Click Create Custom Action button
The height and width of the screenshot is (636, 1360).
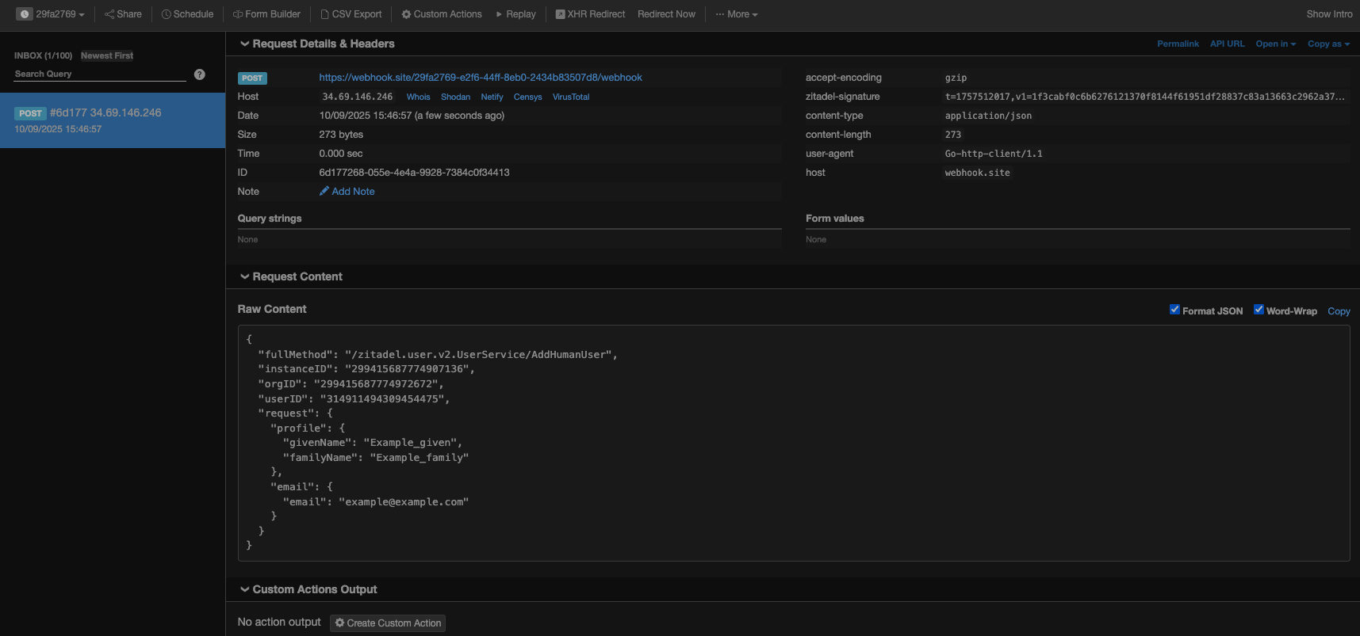point(388,623)
